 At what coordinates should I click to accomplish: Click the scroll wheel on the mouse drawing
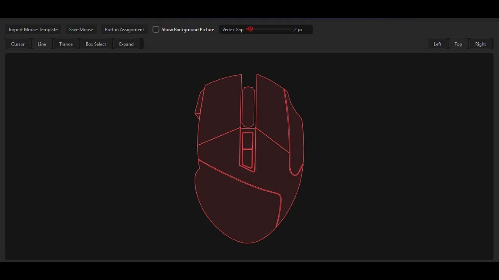[x=248, y=107]
